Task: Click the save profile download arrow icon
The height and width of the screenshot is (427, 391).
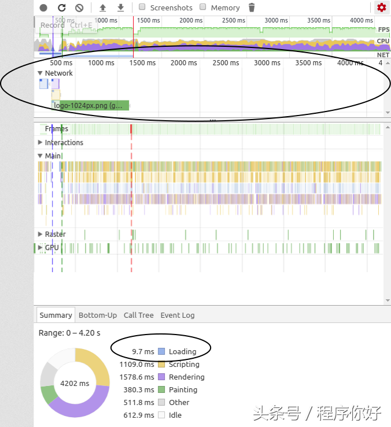Action: [x=120, y=8]
